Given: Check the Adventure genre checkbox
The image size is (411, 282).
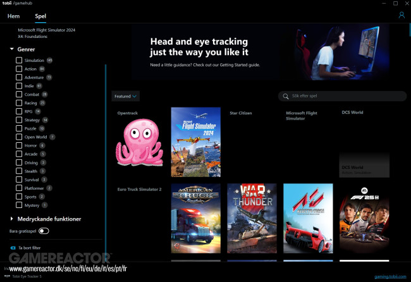Looking at the screenshot, I should point(19,77).
